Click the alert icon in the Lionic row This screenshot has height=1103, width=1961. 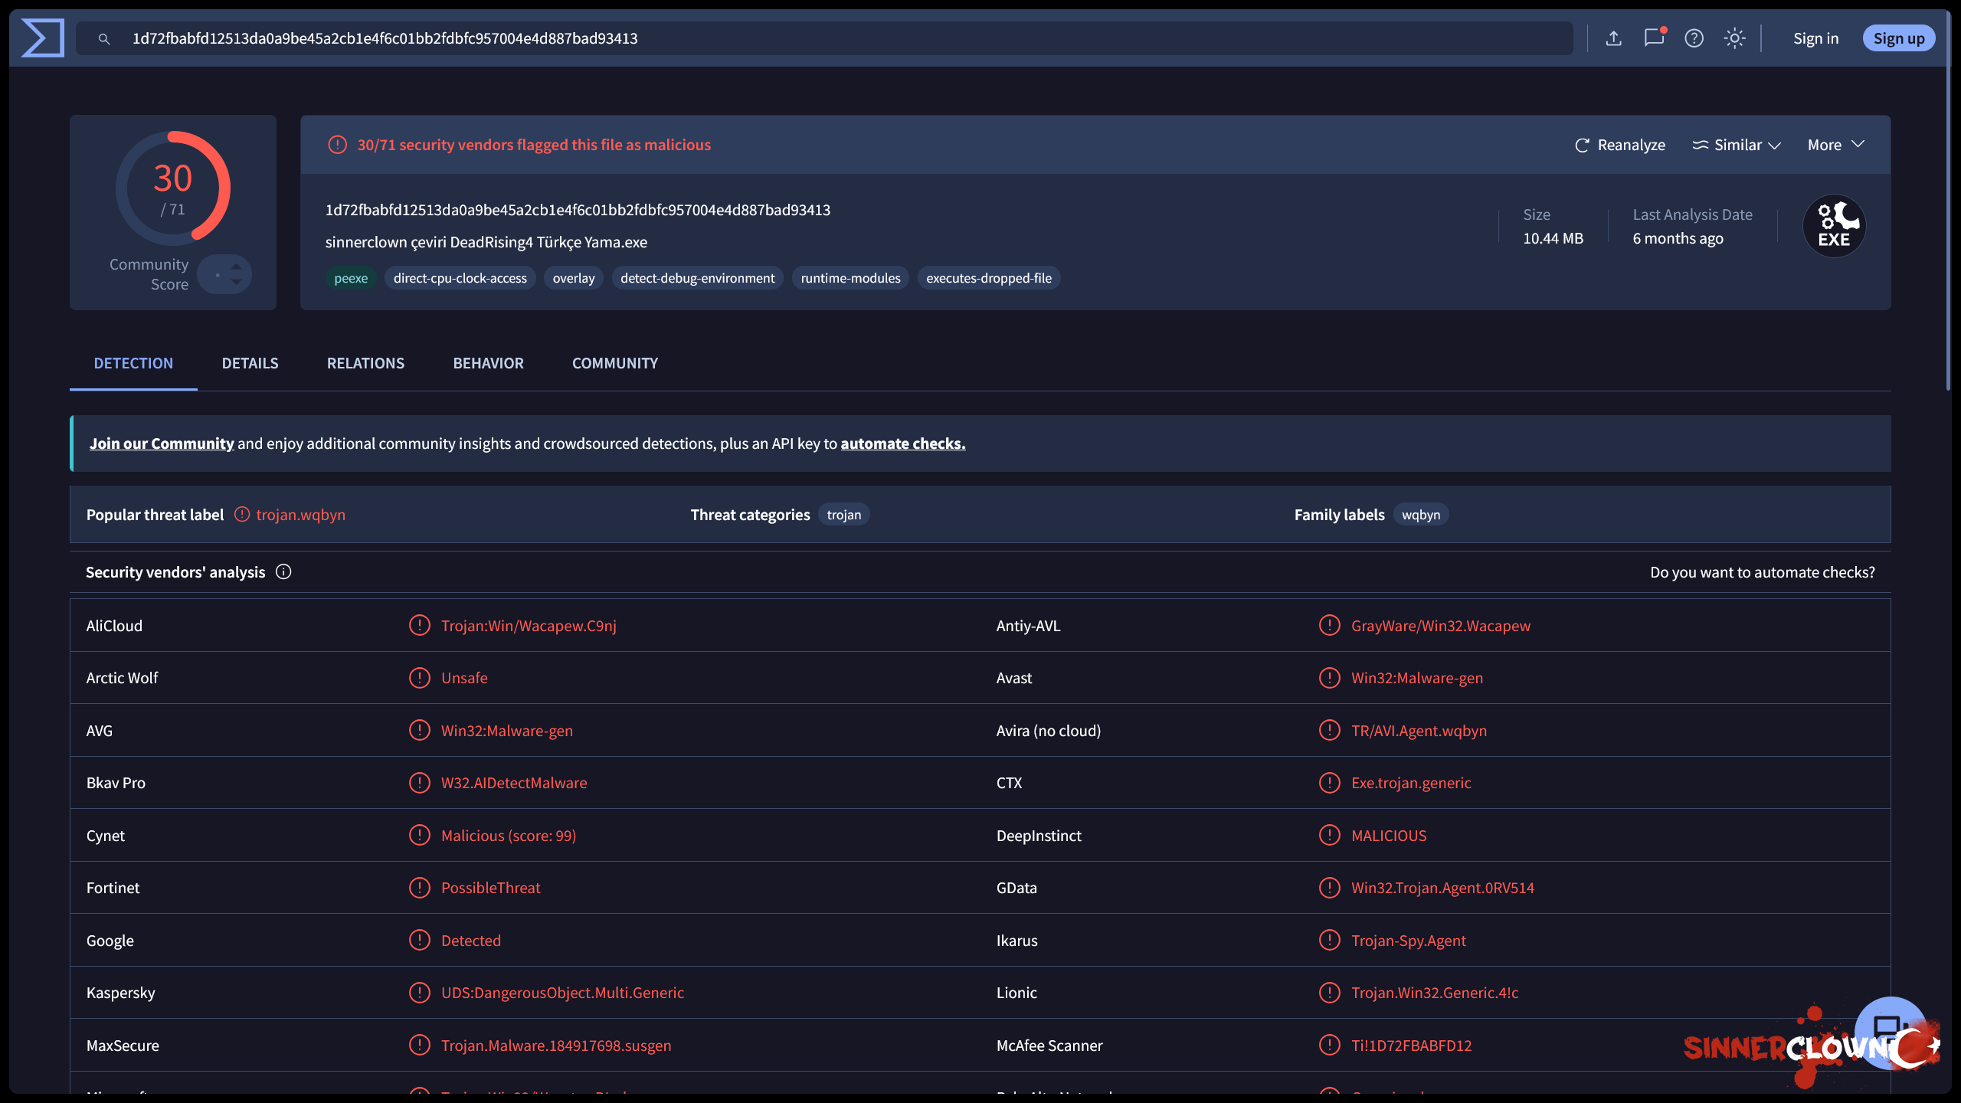[x=1330, y=993]
